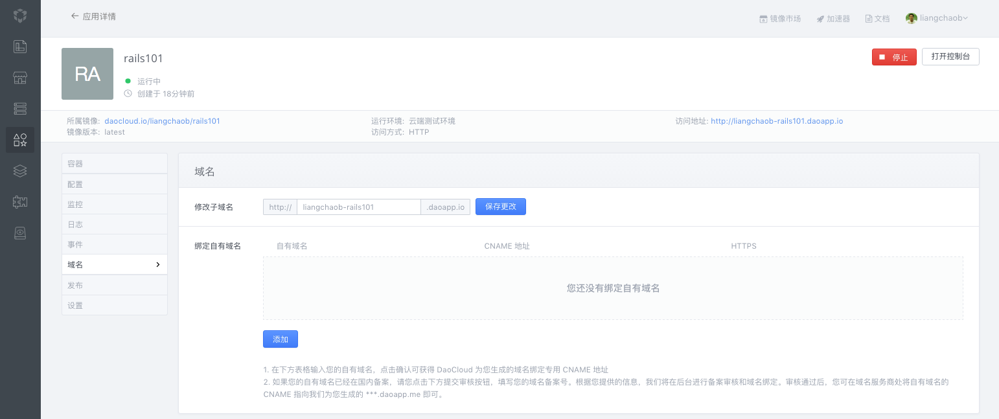
Task: Click the chevron on 域名 tab
Action: click(x=157, y=264)
